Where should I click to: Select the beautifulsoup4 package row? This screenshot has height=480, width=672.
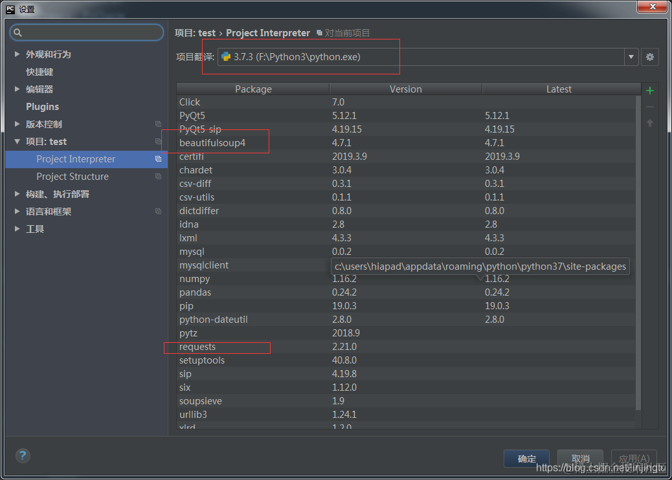[x=406, y=142]
